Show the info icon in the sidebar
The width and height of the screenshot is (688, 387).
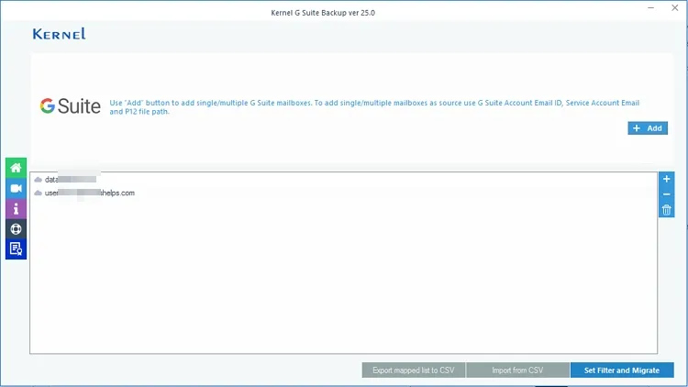tap(16, 208)
